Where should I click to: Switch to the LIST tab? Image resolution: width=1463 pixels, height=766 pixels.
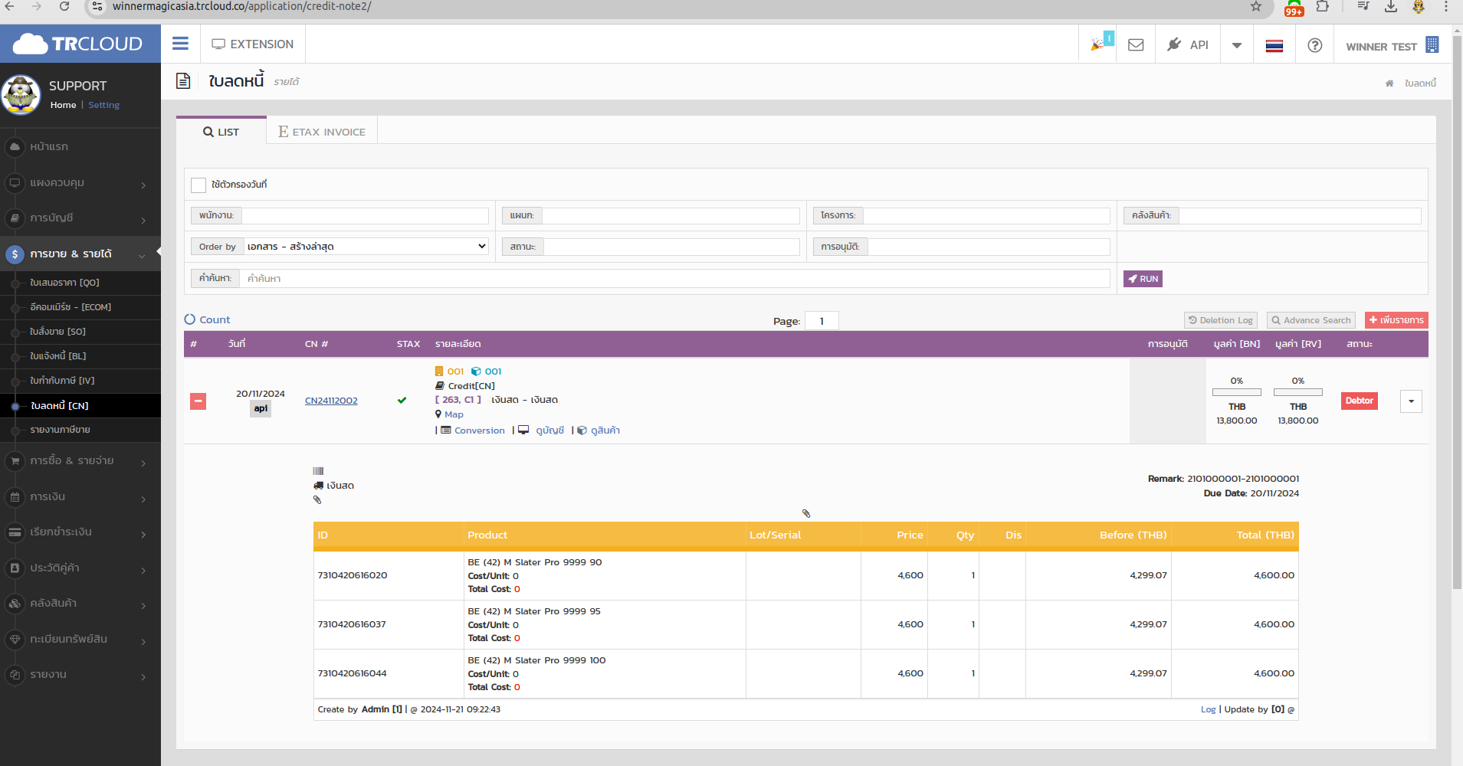tap(221, 132)
